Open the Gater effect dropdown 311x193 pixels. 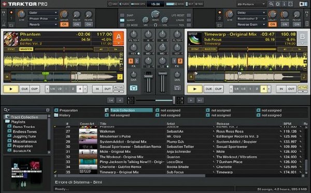tap(43, 12)
